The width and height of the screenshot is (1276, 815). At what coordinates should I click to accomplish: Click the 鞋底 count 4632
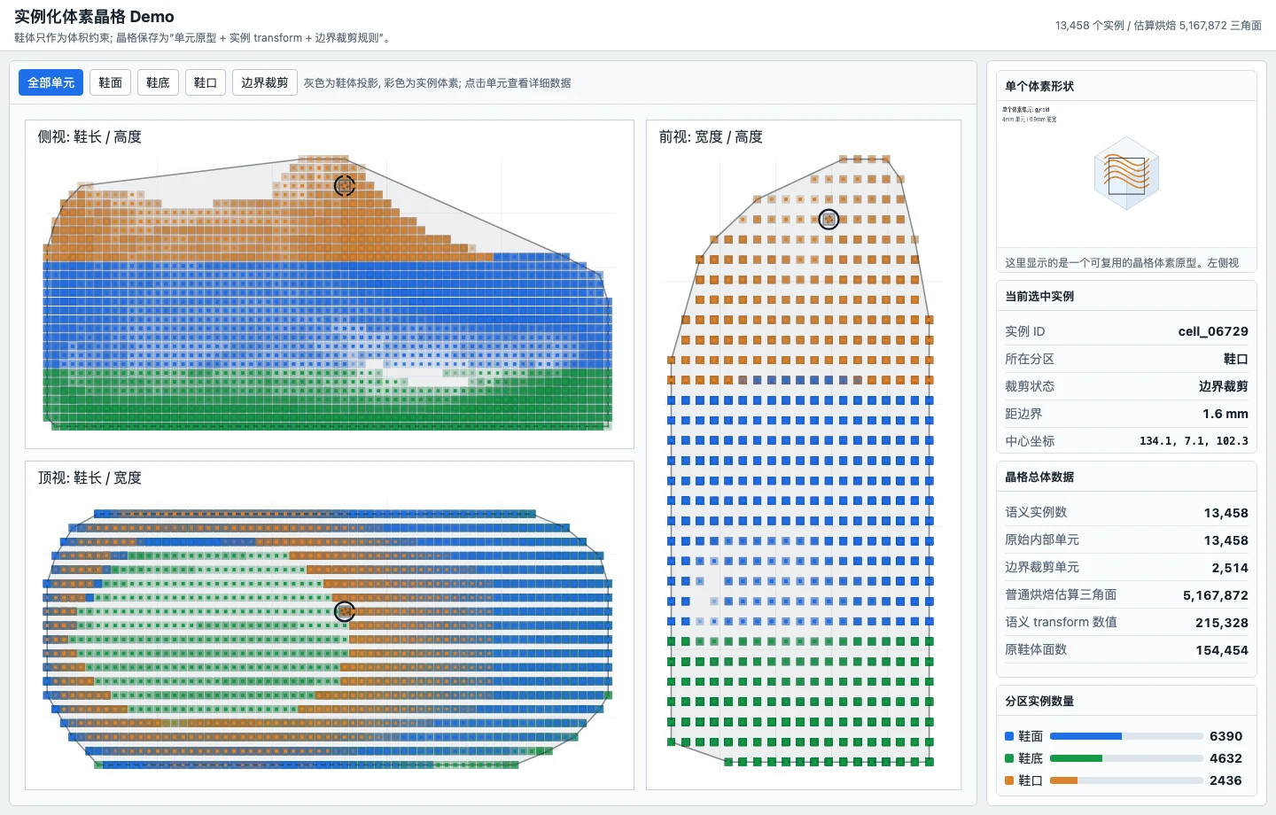1226,758
